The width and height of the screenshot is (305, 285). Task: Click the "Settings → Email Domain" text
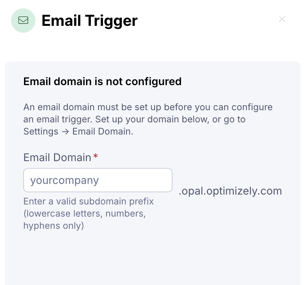point(78,131)
